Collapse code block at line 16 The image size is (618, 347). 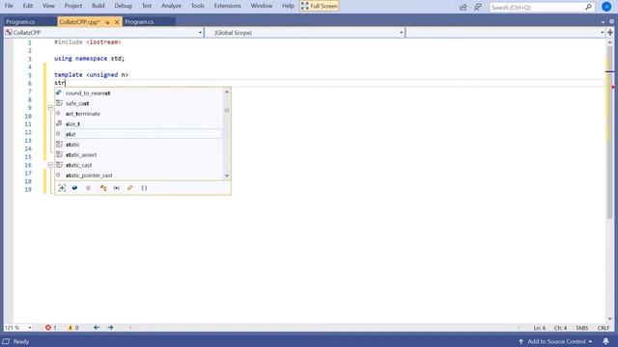point(50,165)
